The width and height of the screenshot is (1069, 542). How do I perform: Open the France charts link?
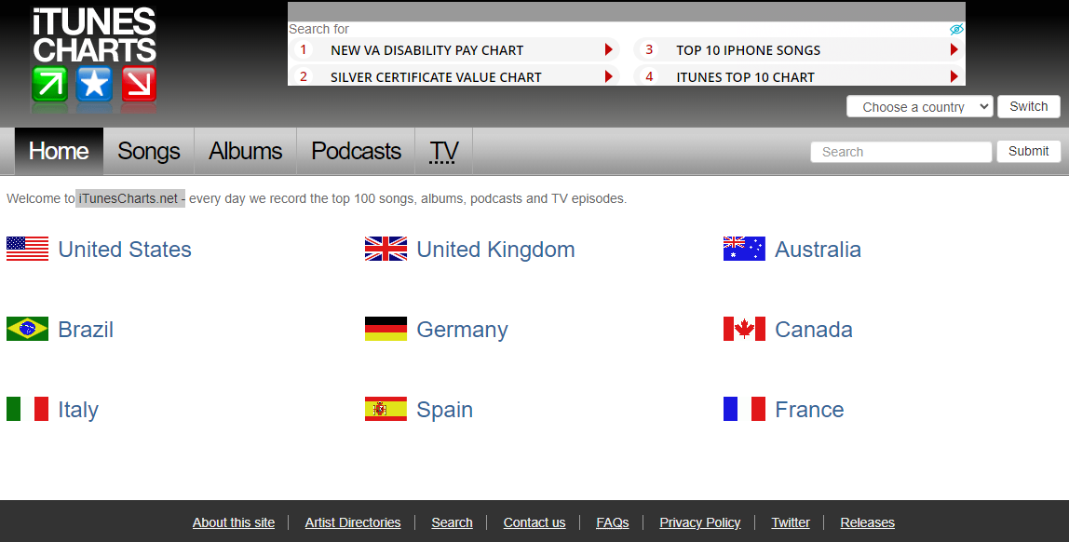810,410
